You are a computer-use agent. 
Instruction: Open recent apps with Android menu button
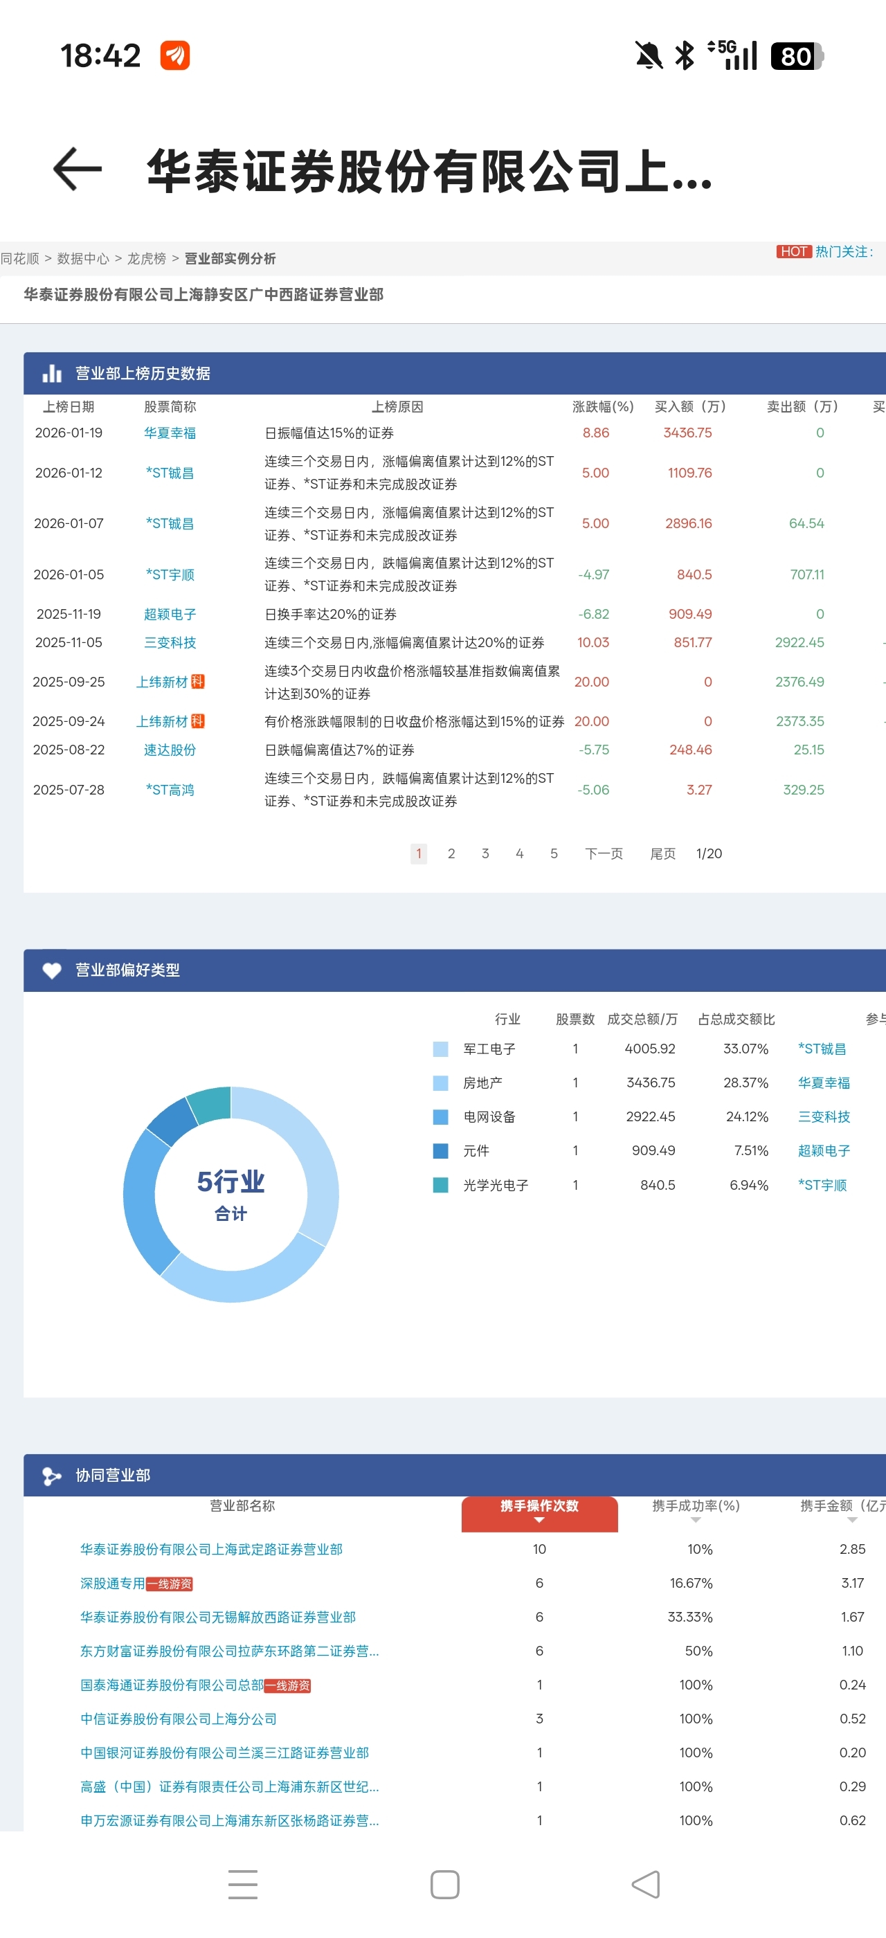(243, 1884)
